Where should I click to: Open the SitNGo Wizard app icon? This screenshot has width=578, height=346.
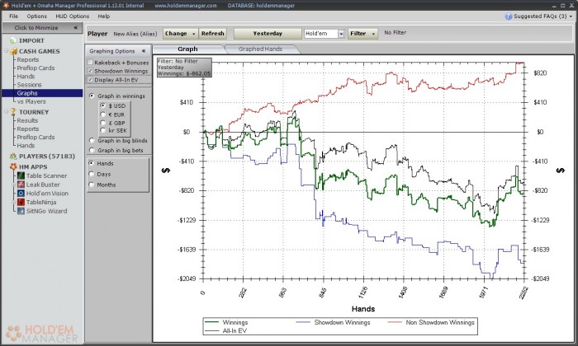(x=21, y=211)
